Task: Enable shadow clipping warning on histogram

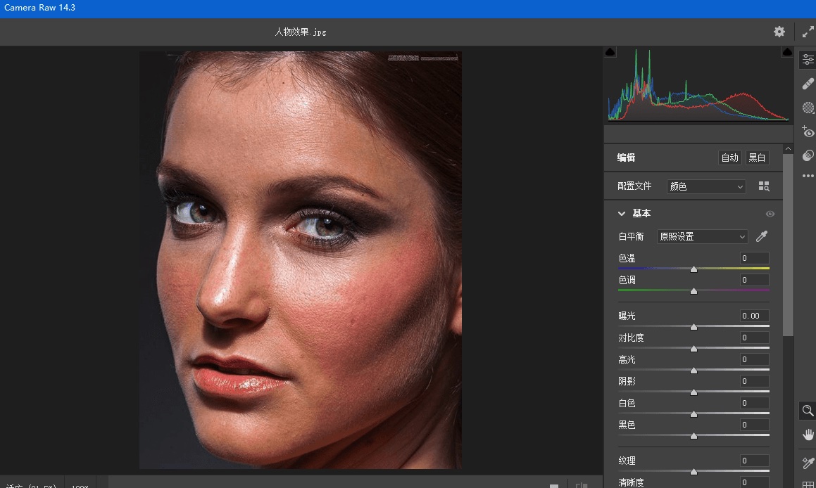Action: [x=610, y=51]
